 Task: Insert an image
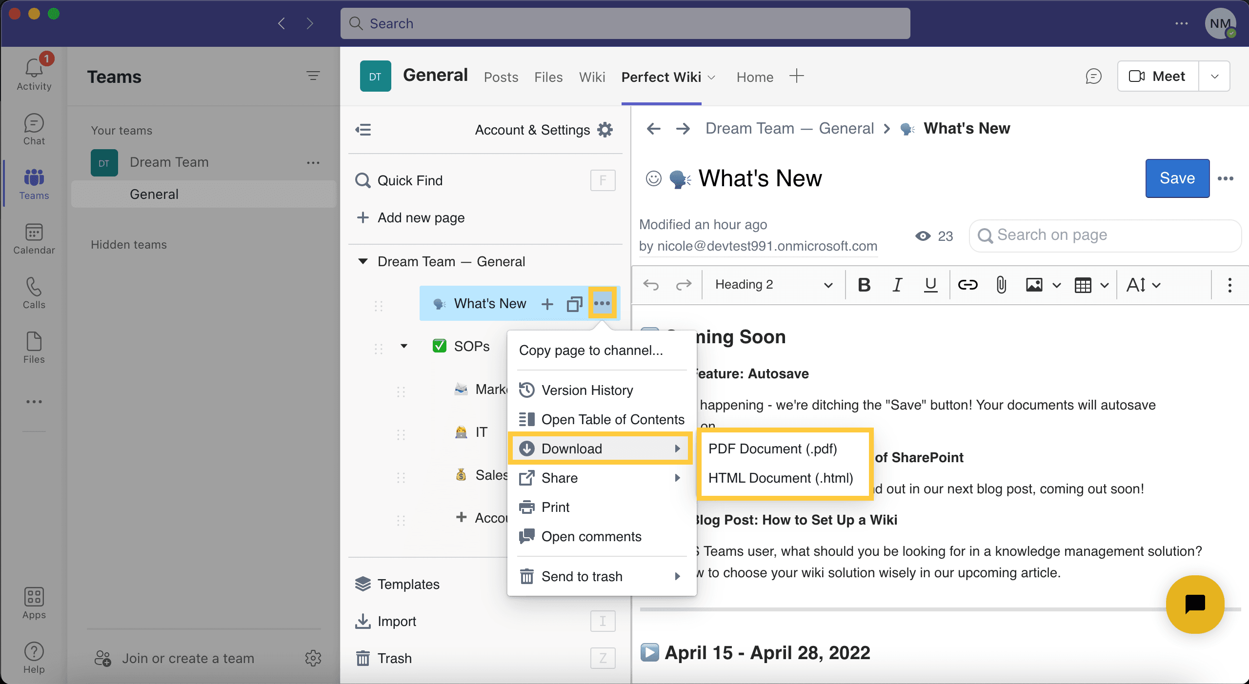[x=1034, y=285]
